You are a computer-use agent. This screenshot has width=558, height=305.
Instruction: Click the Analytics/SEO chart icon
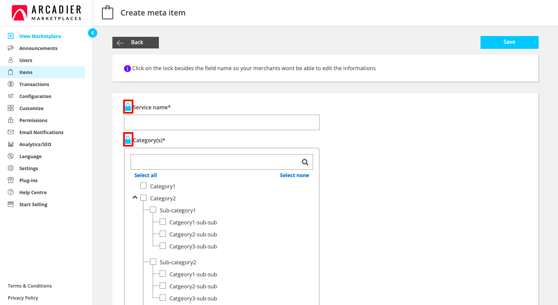coord(11,144)
